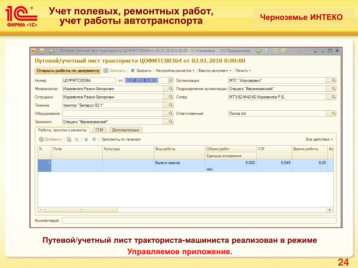Click the 'Записать' save command
Screen dimensions: 358x268
coord(114,70)
